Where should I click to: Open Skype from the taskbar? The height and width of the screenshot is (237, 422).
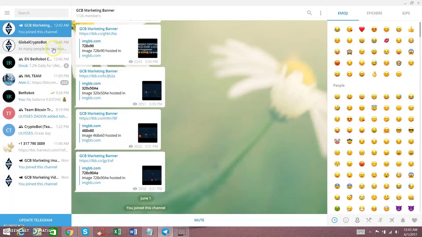(x=85, y=232)
